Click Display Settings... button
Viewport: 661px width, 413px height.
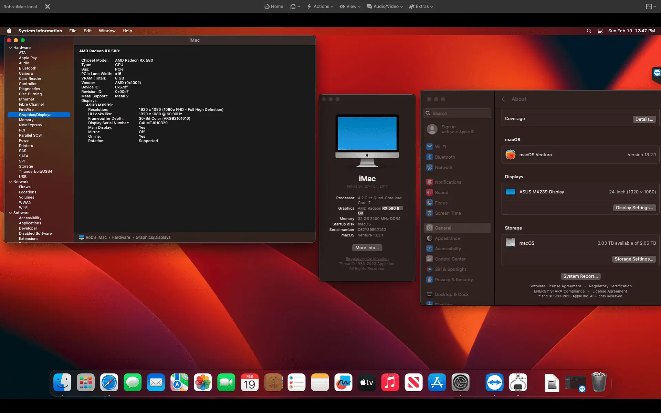pos(634,208)
